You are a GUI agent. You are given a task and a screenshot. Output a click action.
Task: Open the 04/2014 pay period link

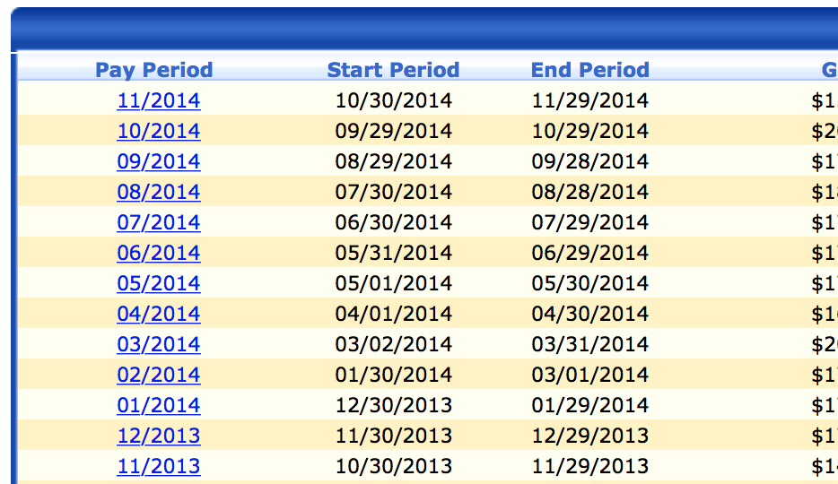(158, 314)
